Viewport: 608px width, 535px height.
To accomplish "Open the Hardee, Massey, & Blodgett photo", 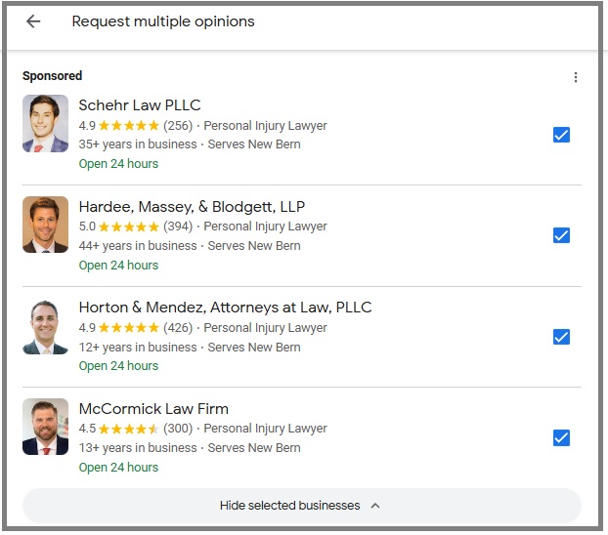I will pos(45,225).
